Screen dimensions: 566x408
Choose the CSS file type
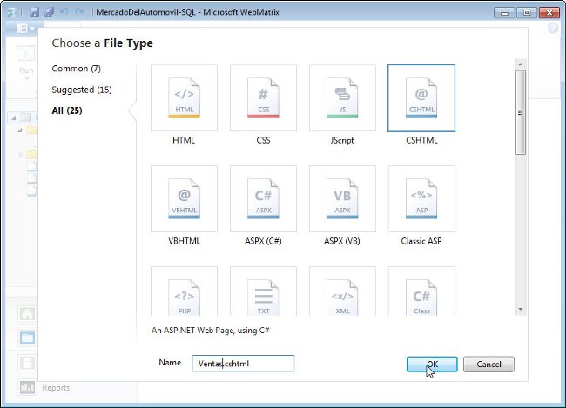pyautogui.click(x=263, y=98)
